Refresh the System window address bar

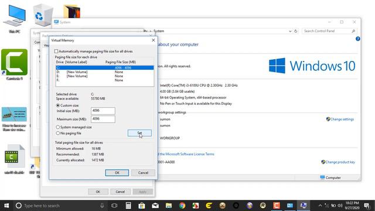pos(295,31)
